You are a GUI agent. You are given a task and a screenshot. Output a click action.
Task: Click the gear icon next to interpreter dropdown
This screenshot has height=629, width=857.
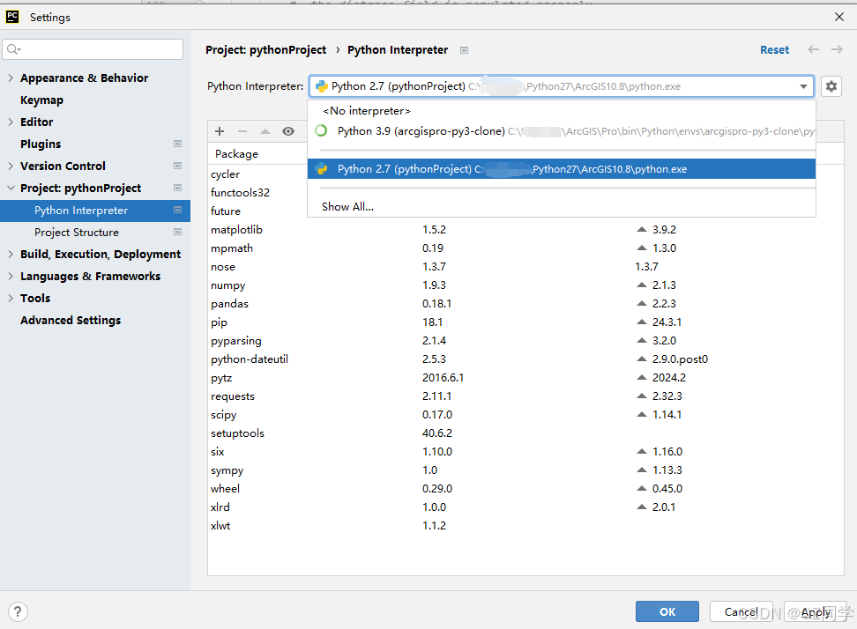click(831, 86)
